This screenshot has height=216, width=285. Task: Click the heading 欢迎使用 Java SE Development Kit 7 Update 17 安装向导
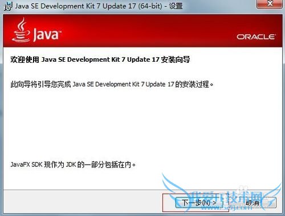[100, 59]
